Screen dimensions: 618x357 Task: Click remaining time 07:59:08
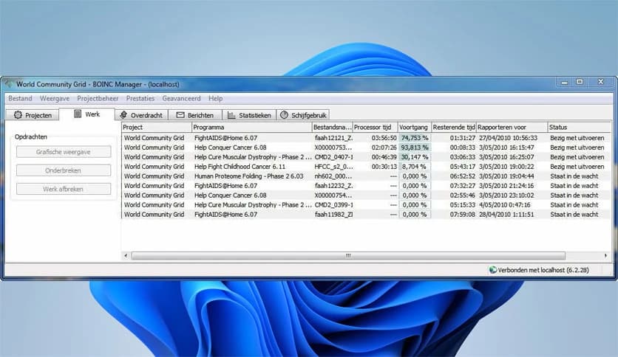(462, 215)
